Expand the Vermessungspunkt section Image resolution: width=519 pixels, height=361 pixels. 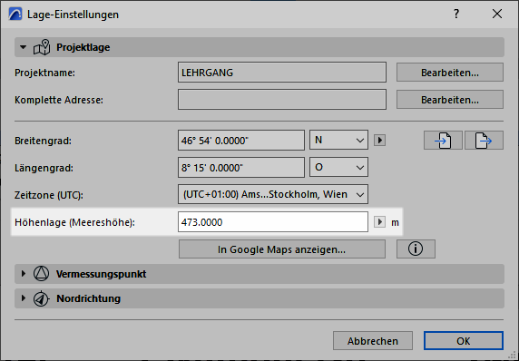[24, 274]
